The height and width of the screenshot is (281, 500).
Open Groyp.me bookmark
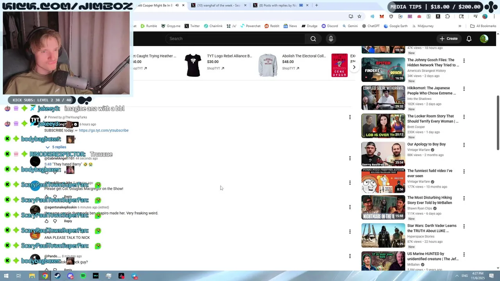(170, 26)
